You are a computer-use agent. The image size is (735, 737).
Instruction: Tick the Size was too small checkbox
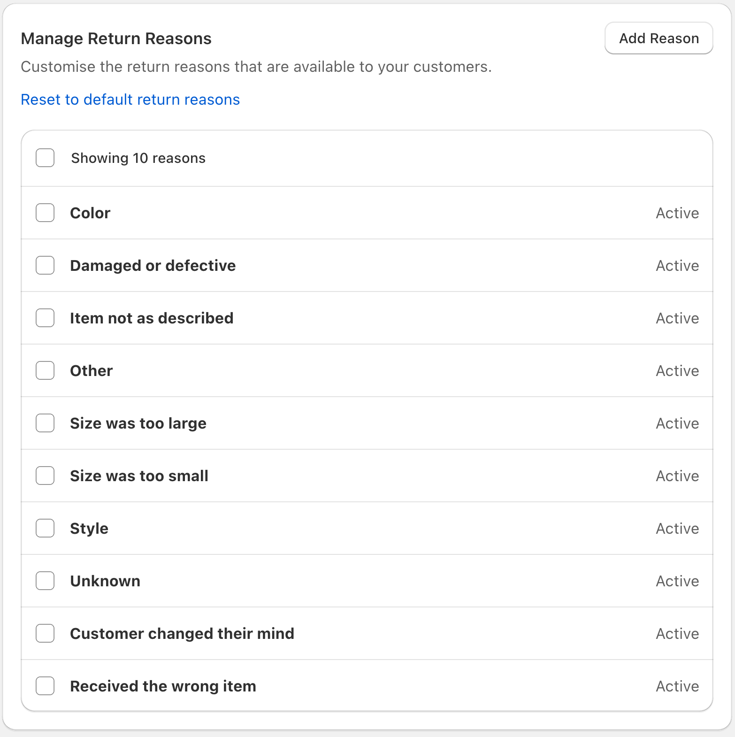tap(45, 476)
